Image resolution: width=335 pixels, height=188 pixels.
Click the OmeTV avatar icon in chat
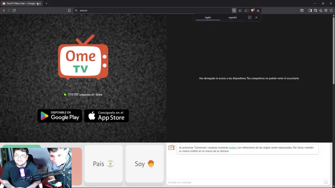(x=171, y=148)
